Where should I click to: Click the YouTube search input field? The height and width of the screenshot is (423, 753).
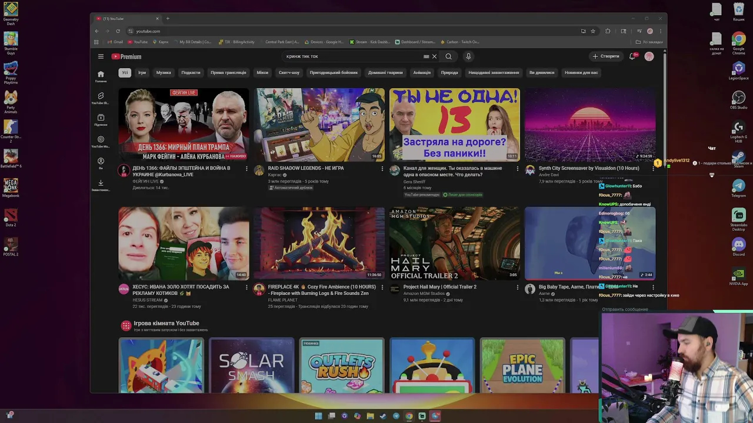353,56
